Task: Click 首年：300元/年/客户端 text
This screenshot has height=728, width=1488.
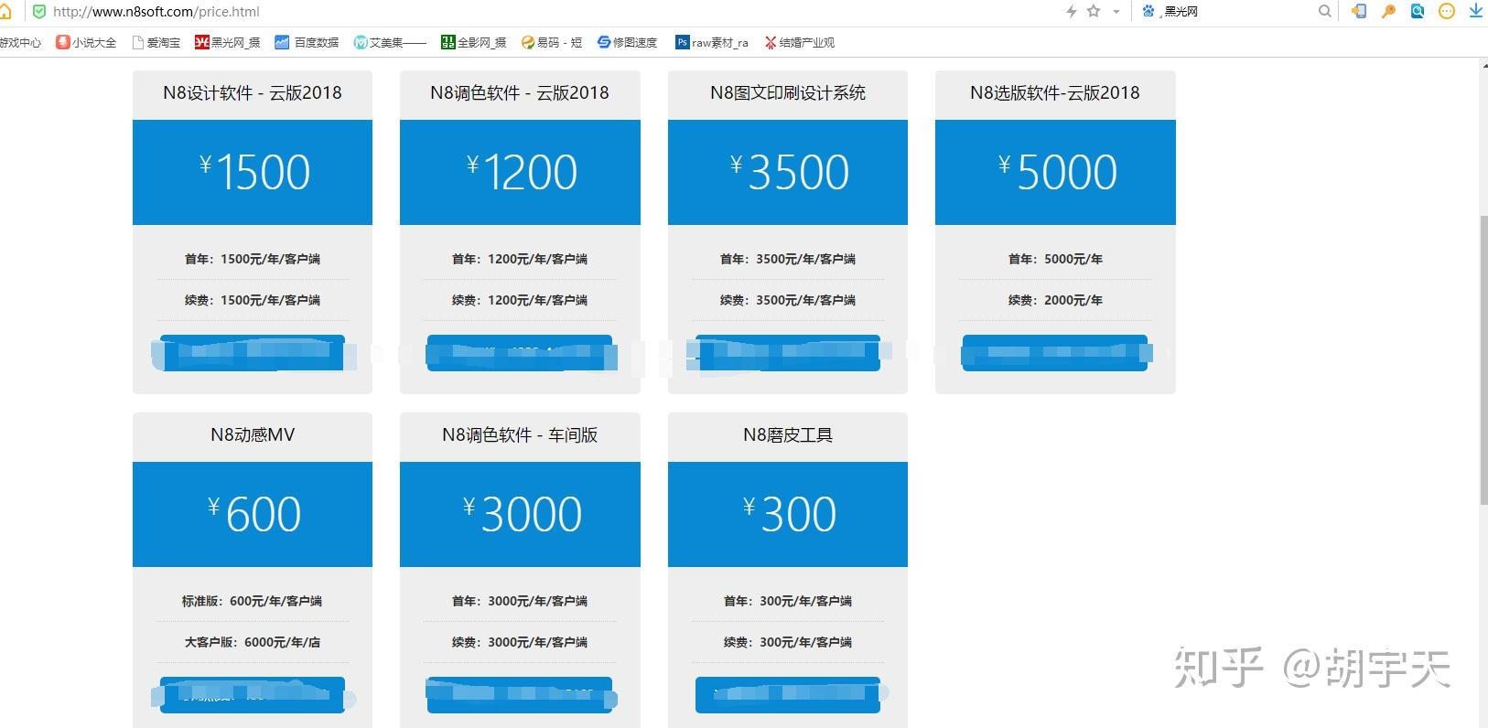Action: pyautogui.click(x=788, y=601)
